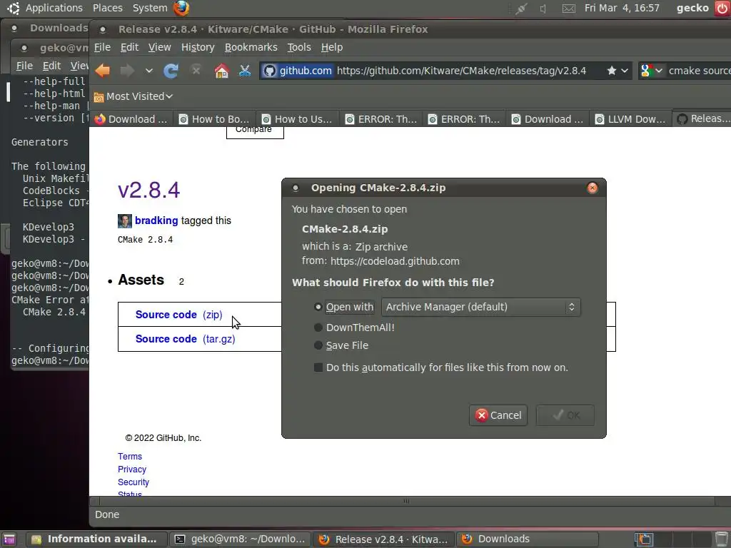
Task: Open the Google search engine selector
Action: [652, 71]
